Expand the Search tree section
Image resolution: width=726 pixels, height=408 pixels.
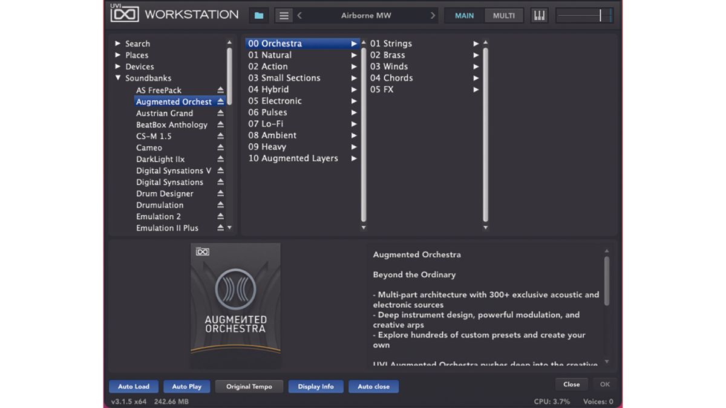click(x=119, y=44)
